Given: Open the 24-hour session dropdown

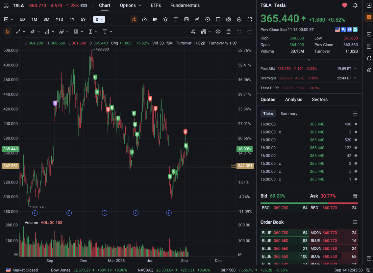Looking at the screenshot, I should [x=9, y=19].
